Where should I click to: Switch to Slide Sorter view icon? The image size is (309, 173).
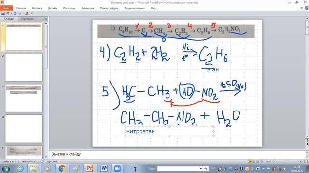click(253, 161)
